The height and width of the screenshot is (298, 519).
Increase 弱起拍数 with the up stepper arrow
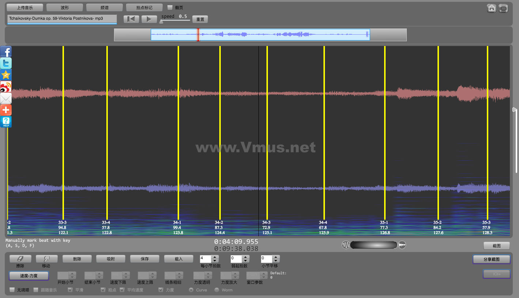[x=246, y=257]
